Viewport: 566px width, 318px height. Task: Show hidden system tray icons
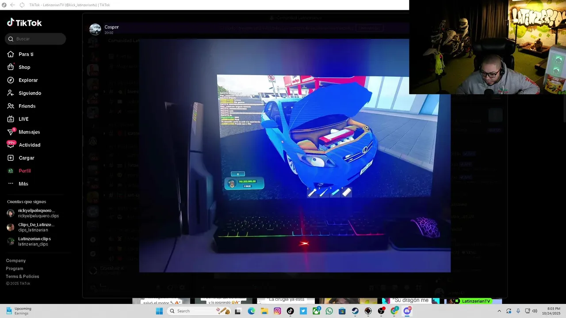coord(499,311)
